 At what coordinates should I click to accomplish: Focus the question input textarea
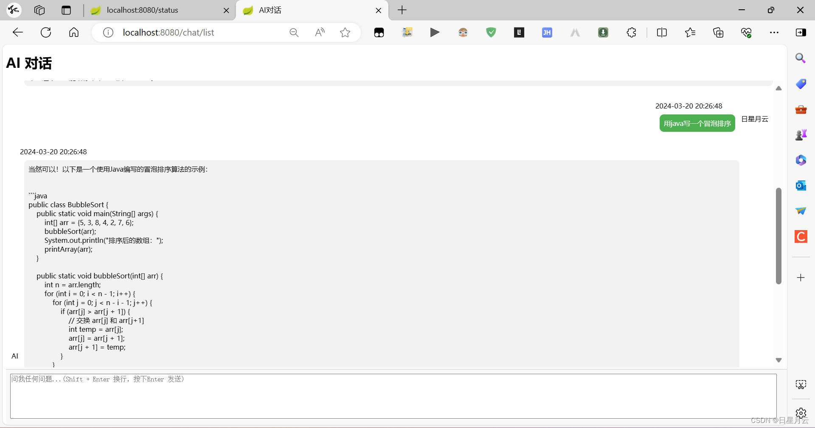(x=393, y=396)
